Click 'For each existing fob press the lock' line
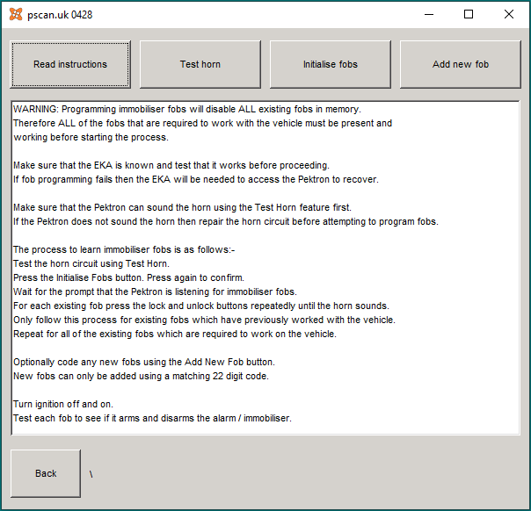Screen dimensions: 531x511 pyautogui.click(x=201, y=306)
